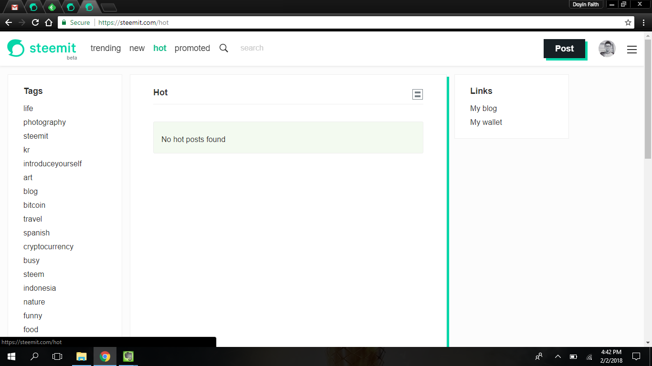Browse the introduceyourself tag
The image size is (652, 366).
click(53, 163)
